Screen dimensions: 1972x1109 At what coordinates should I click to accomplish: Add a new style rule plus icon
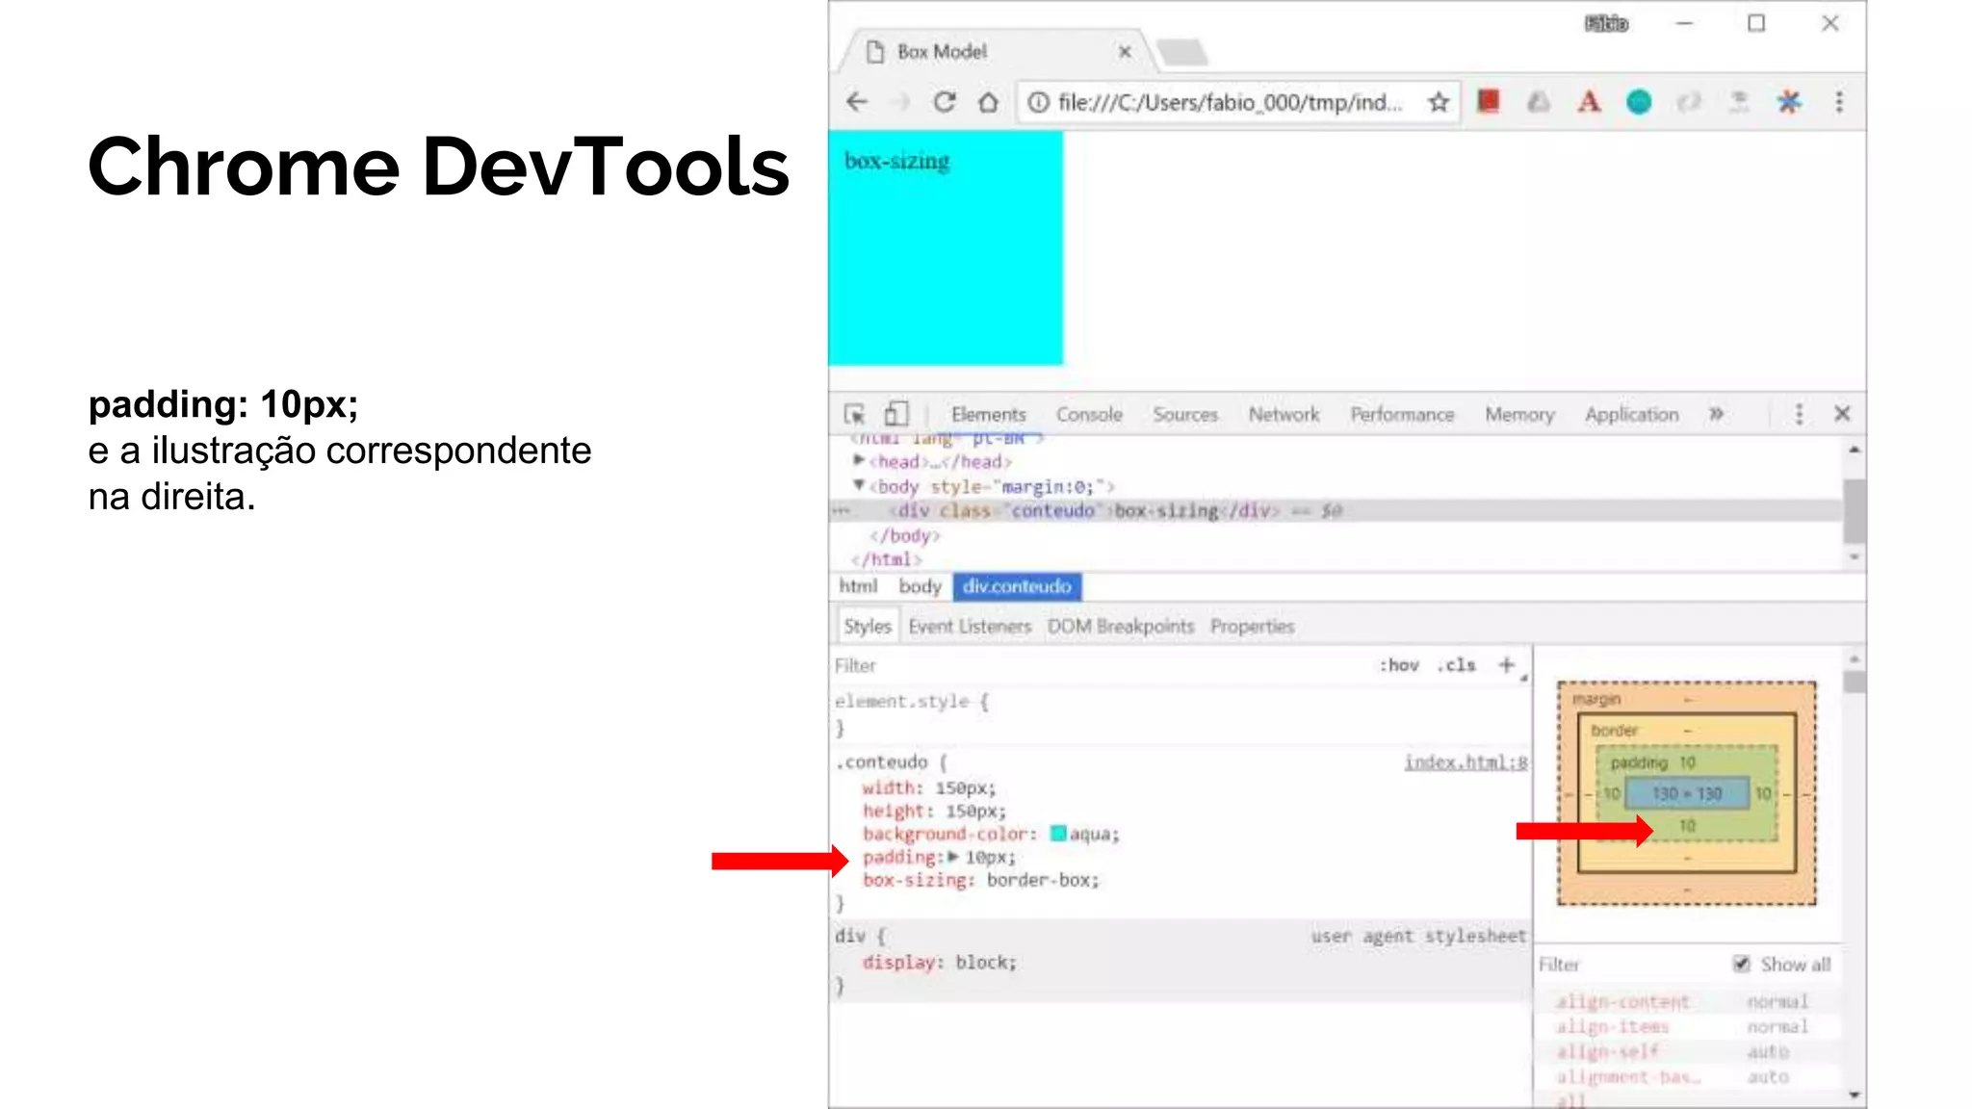[1507, 665]
